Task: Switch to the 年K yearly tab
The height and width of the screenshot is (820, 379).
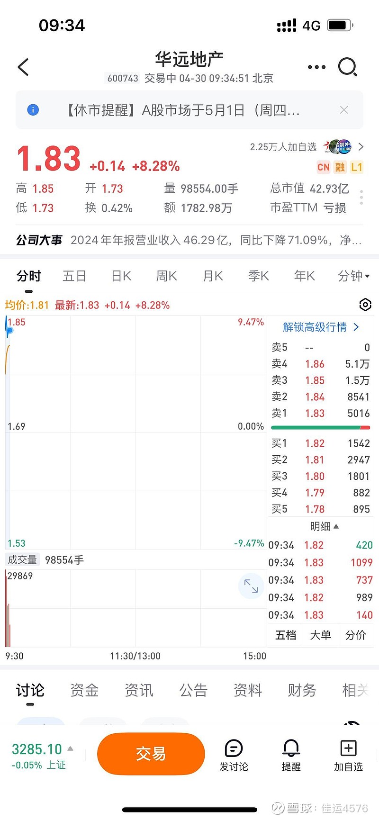Action: pyautogui.click(x=305, y=276)
